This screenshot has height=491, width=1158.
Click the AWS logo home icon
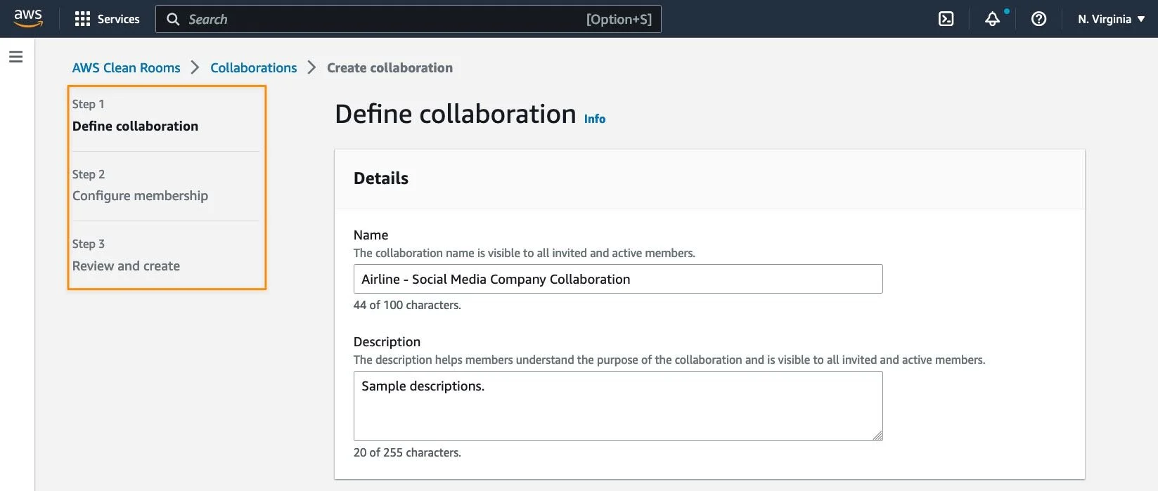(28, 18)
